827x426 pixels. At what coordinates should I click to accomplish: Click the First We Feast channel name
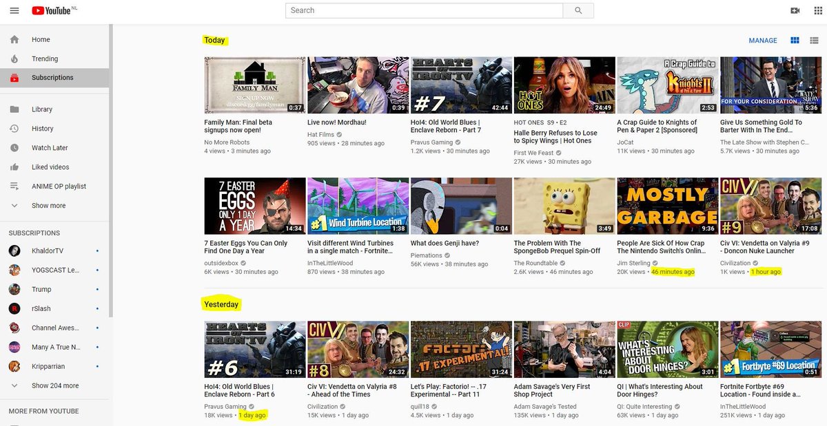pos(533,153)
